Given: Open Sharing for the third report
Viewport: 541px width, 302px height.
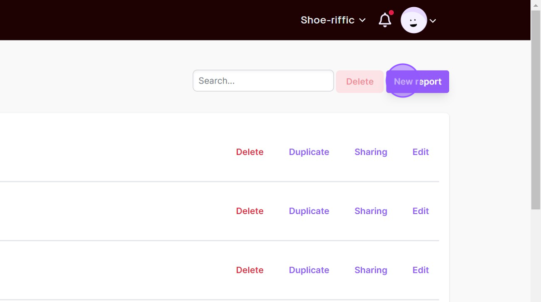Looking at the screenshot, I should coord(371,270).
